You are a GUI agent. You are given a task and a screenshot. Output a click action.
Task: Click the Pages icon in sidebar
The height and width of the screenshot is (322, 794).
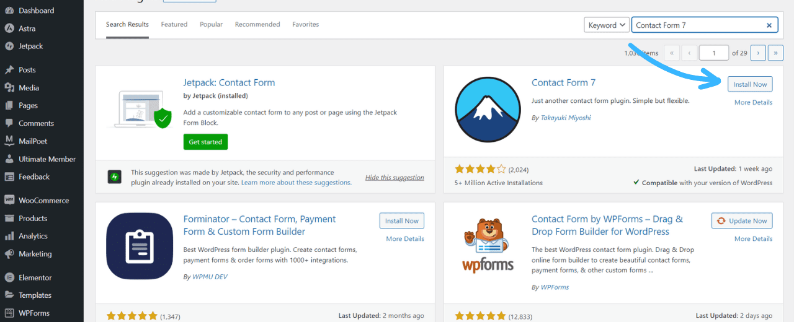pos(9,106)
